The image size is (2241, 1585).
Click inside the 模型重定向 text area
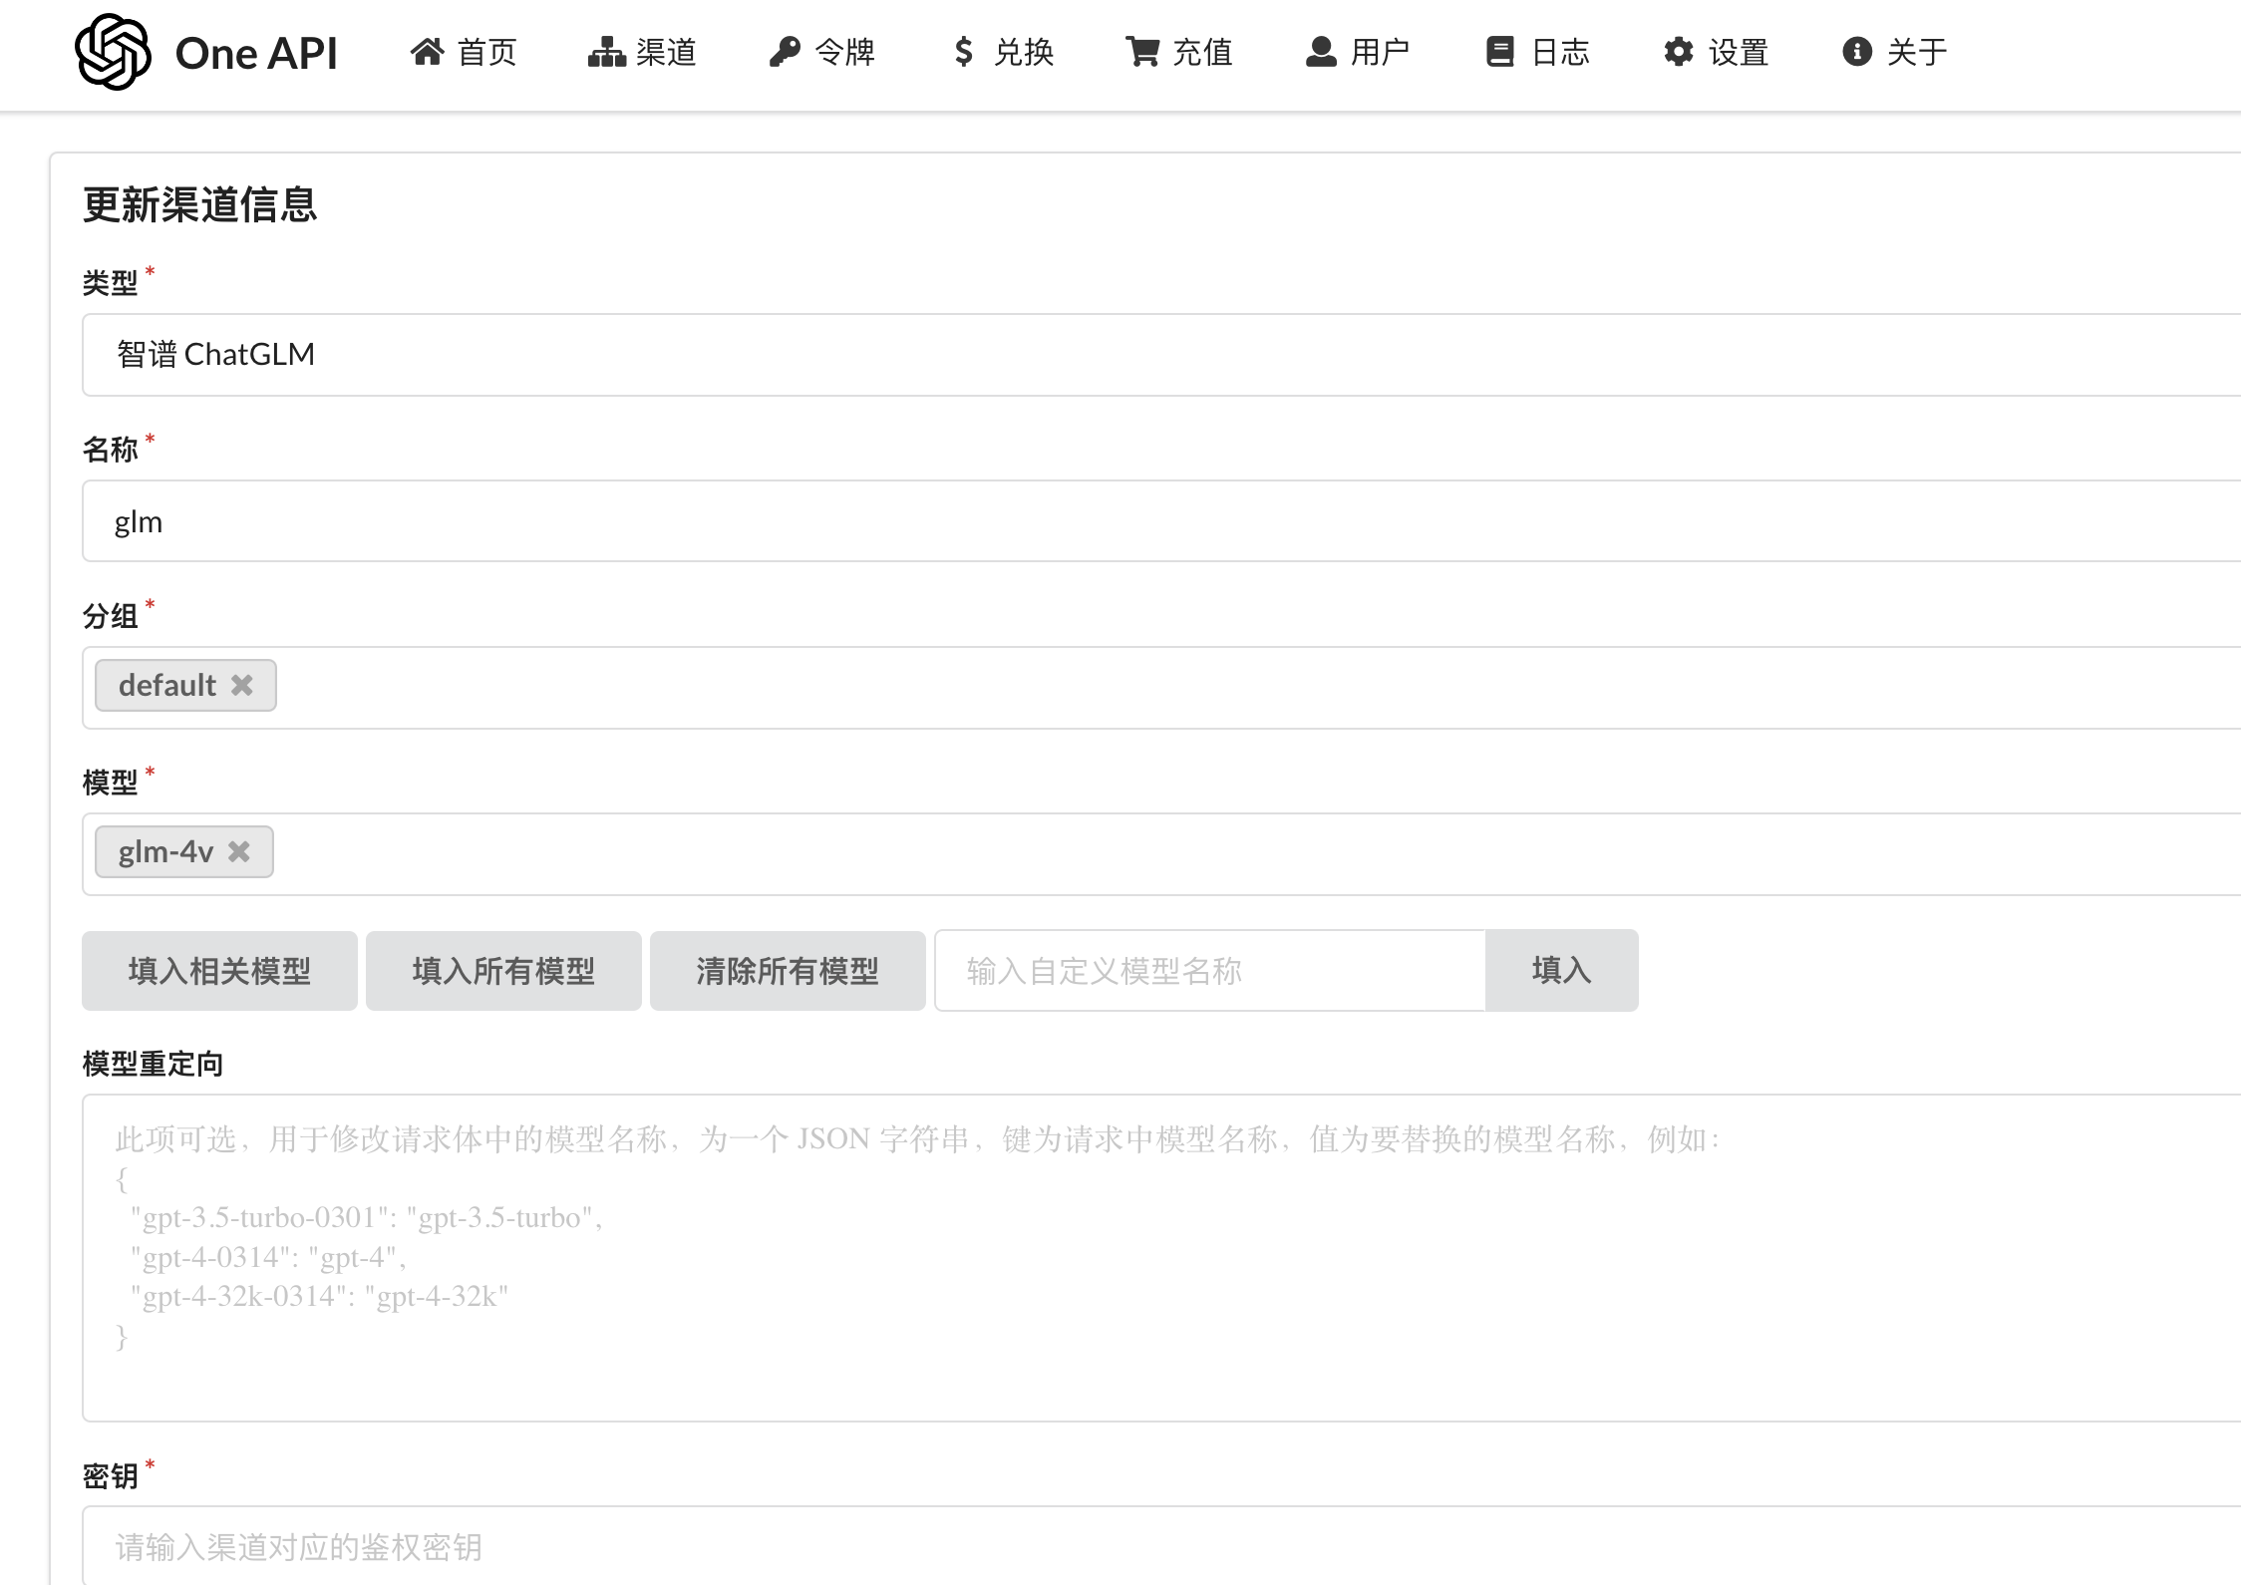pos(1161,1258)
